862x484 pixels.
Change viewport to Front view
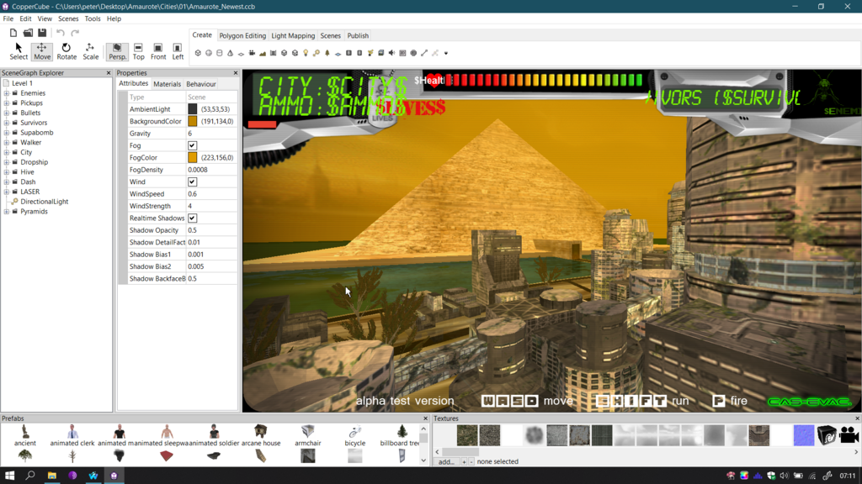point(157,51)
